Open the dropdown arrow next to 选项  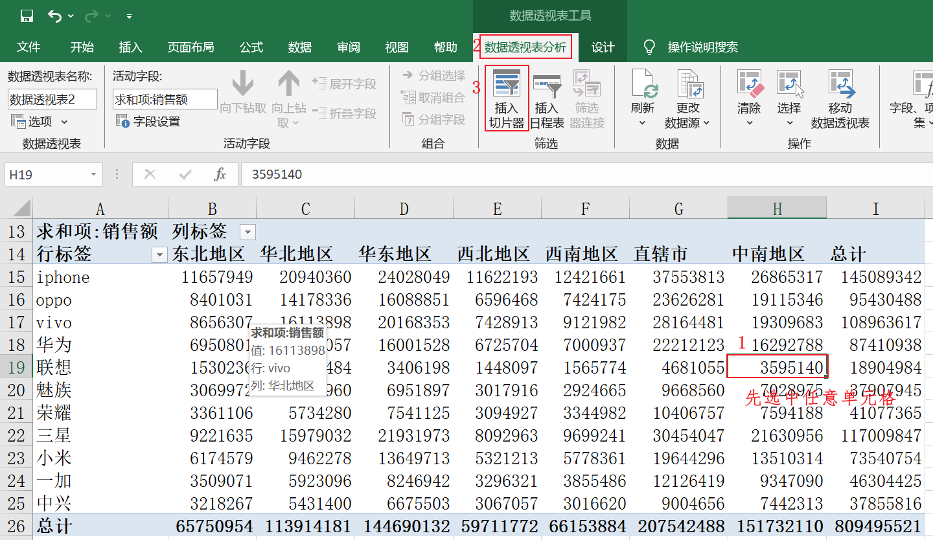[64, 121]
